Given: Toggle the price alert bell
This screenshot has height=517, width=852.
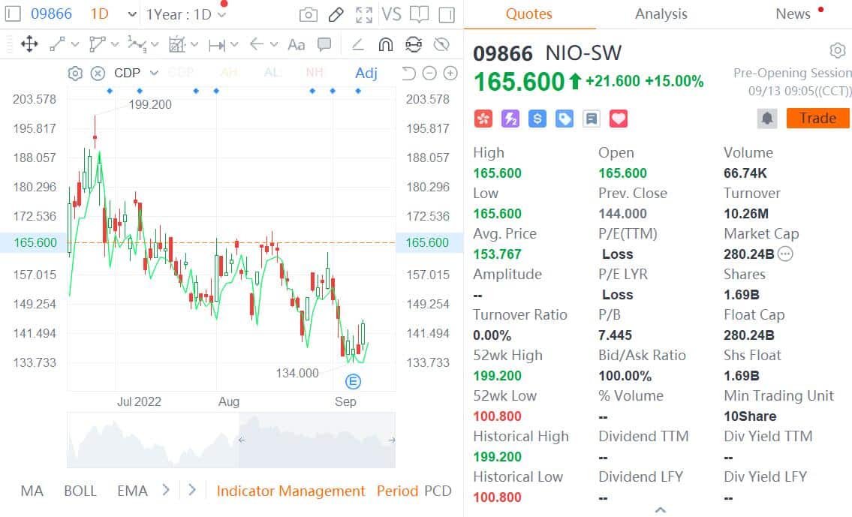Looking at the screenshot, I should [766, 118].
